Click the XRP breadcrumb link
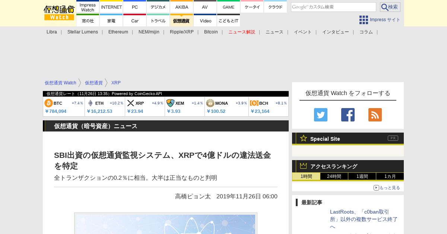Screen dimensions: 447x234 tap(116, 83)
